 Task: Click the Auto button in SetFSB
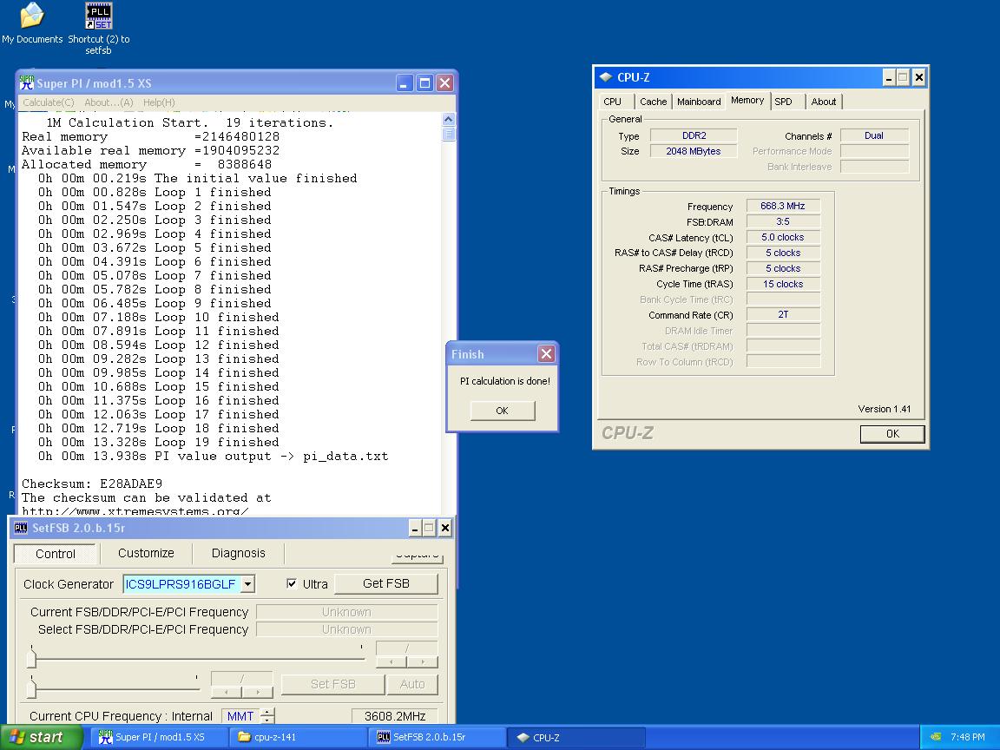pyautogui.click(x=412, y=684)
